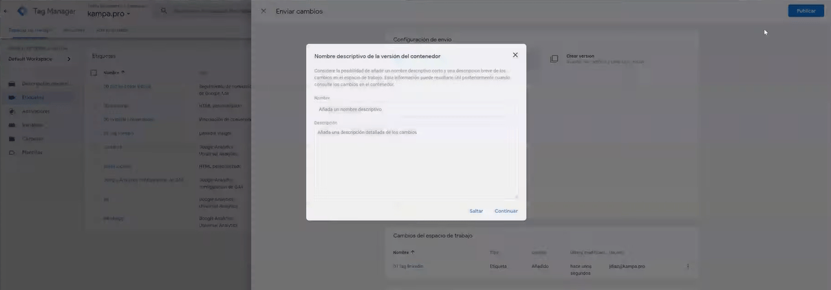Click jdiaz@kampa.pro in changes table
831x290 pixels.
[627, 266]
